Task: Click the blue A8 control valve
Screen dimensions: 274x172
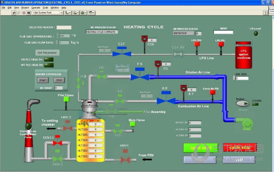Action: (x=166, y=101)
